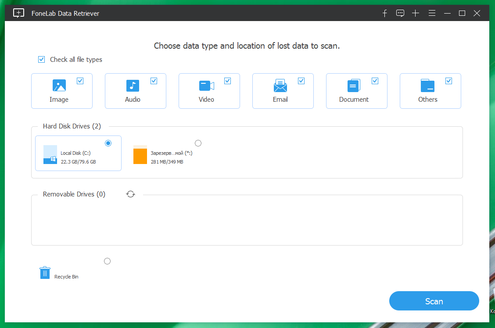Click the Document data type icon

click(354, 86)
